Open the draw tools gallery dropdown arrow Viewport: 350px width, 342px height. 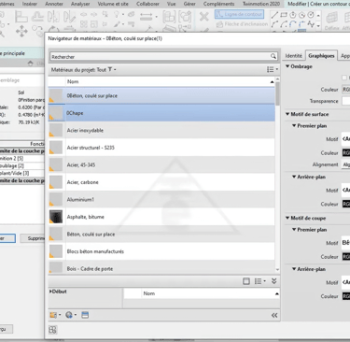tap(318, 26)
